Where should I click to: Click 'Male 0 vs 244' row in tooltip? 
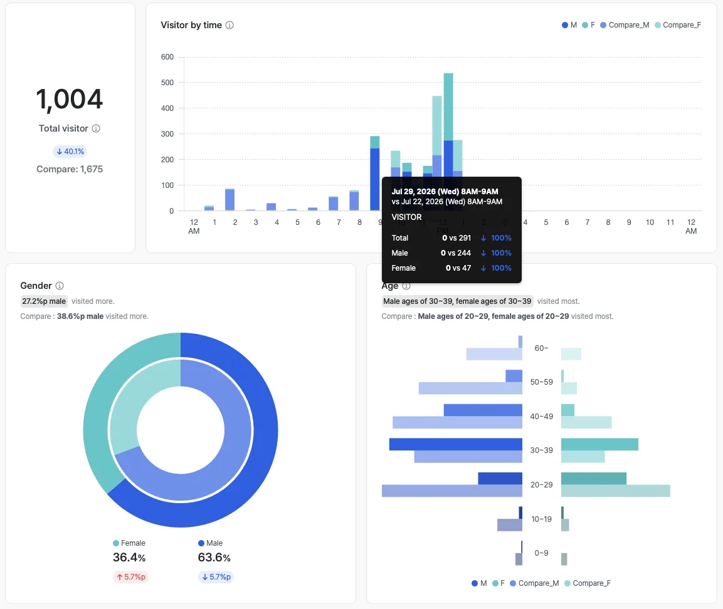click(451, 253)
